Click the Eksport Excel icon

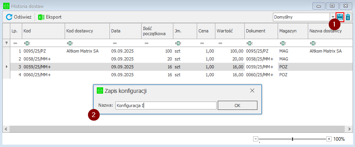point(41,17)
